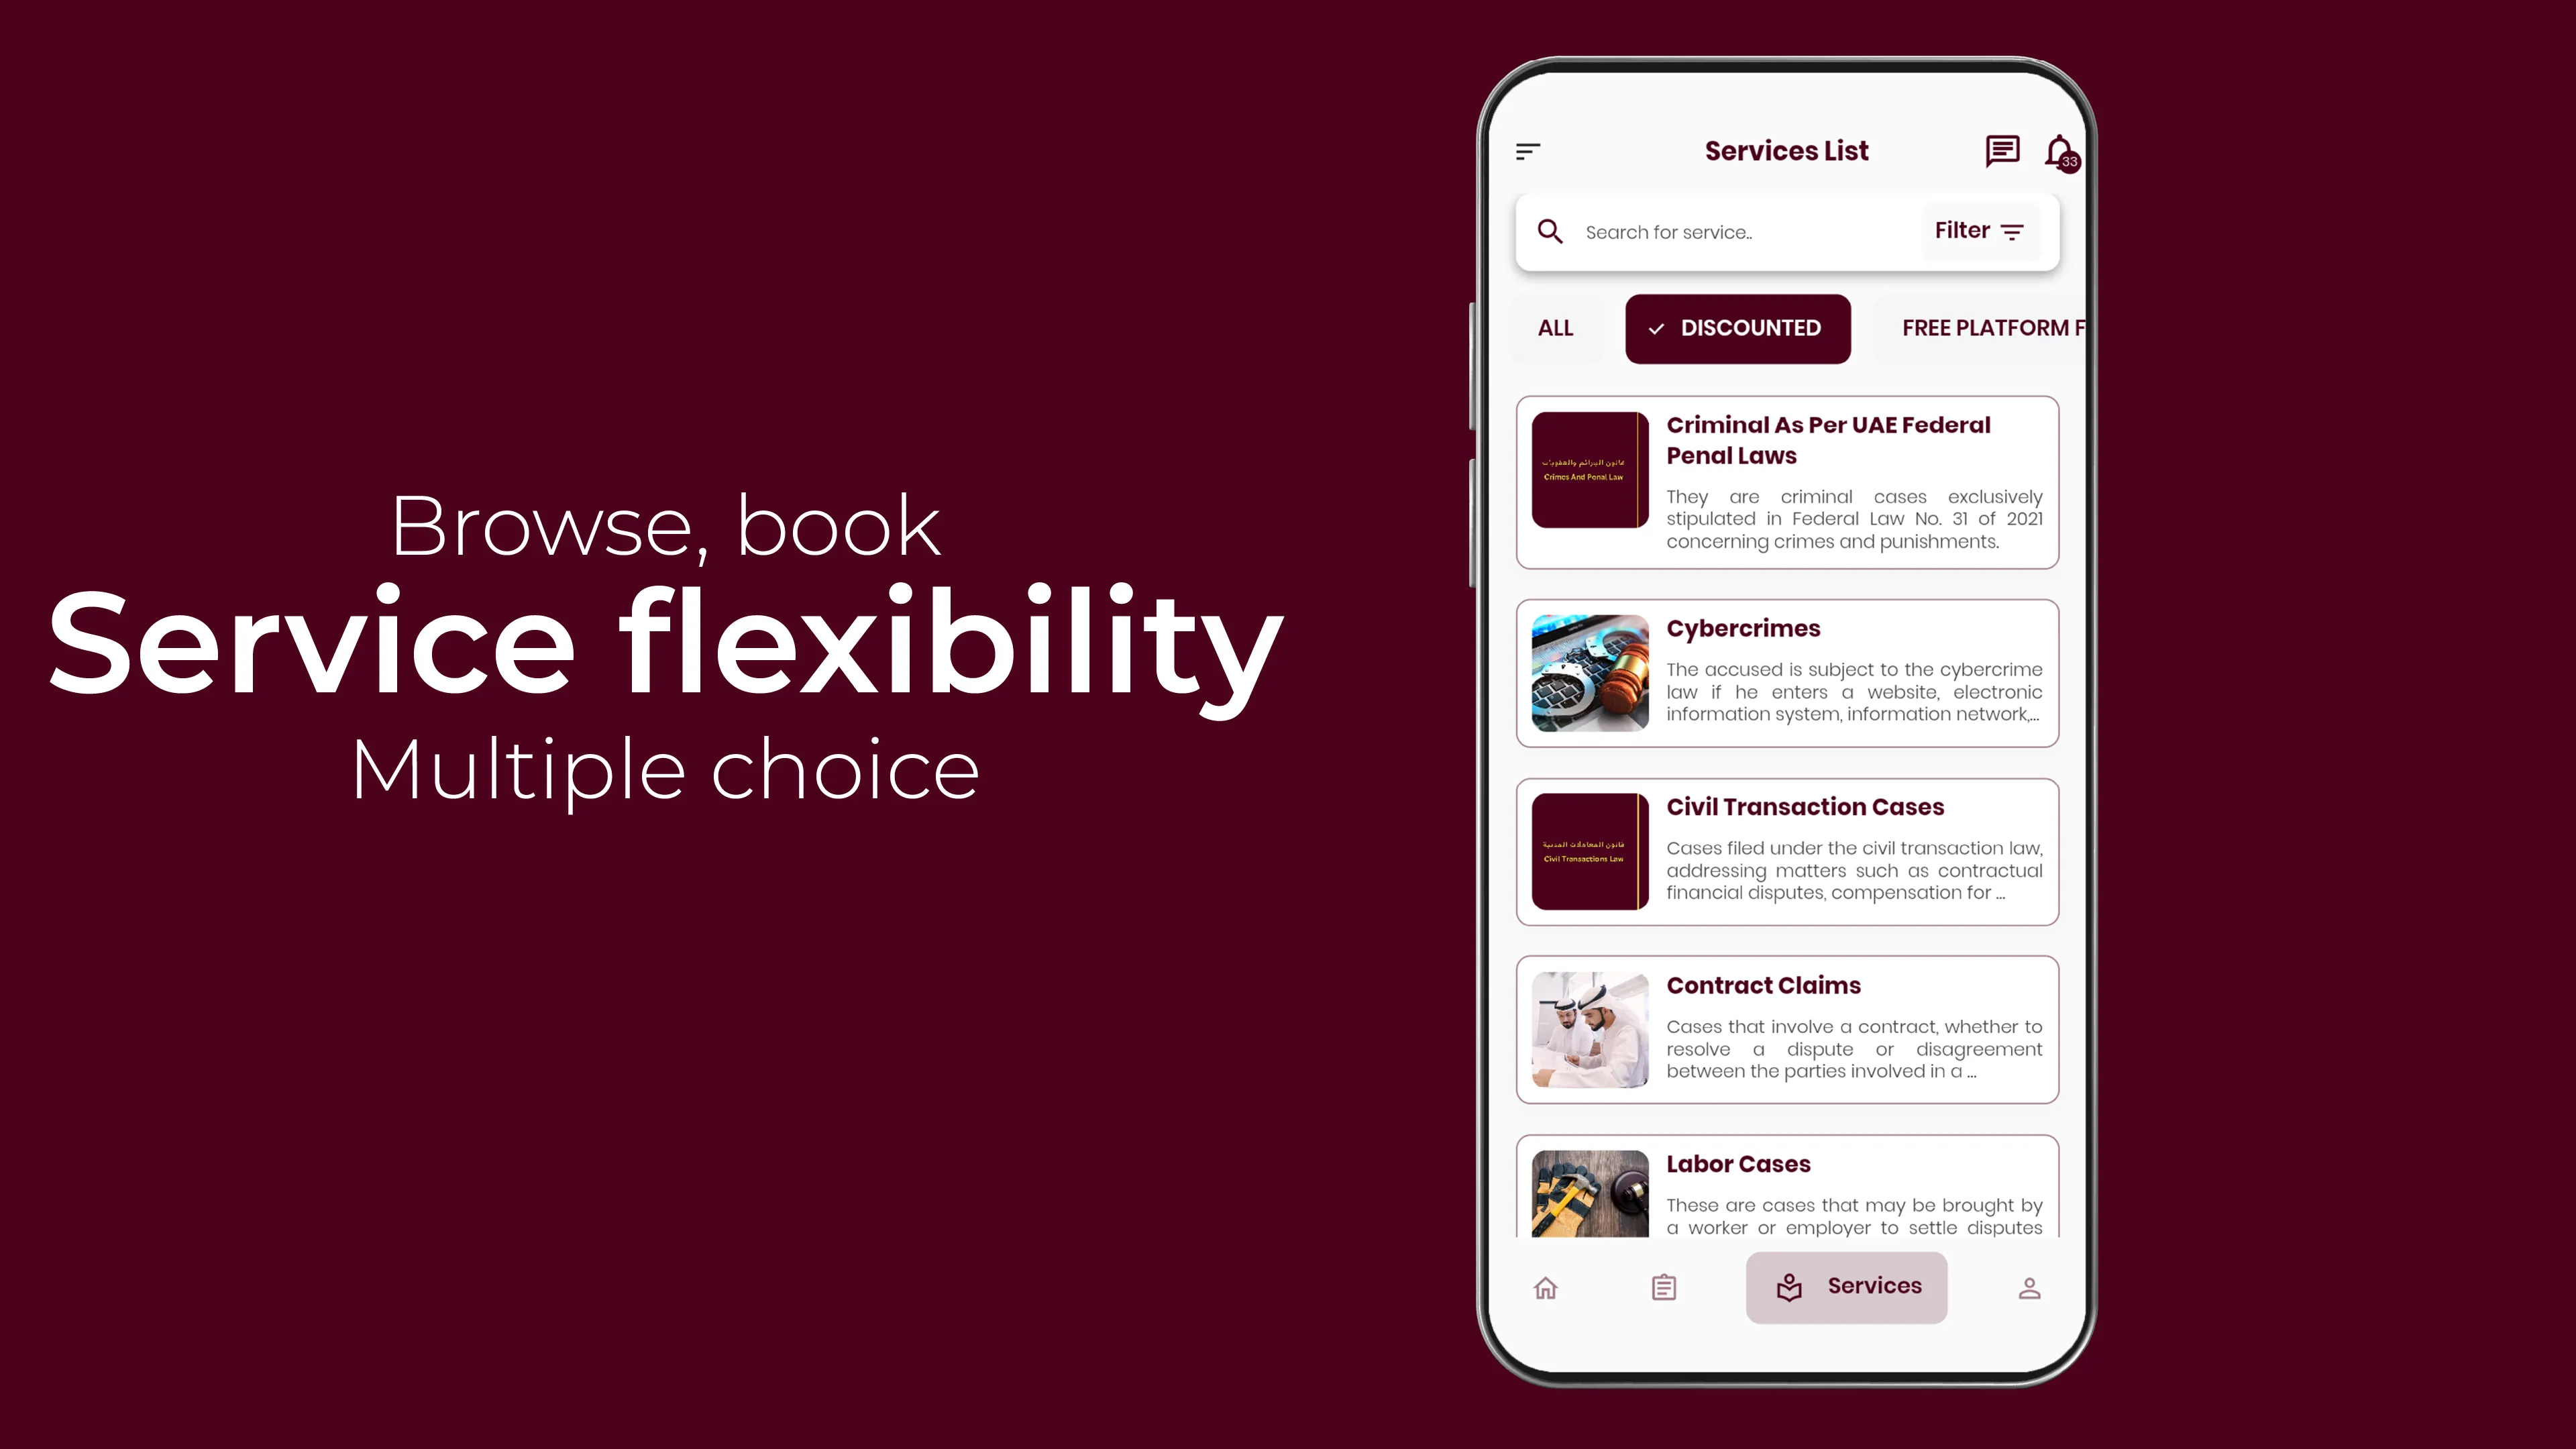Tap the Cybercrimes thumbnail image
Screen dimensions: 2576x1449
click(x=1589, y=672)
